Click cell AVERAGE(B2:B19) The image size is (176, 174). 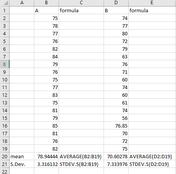click(81, 156)
